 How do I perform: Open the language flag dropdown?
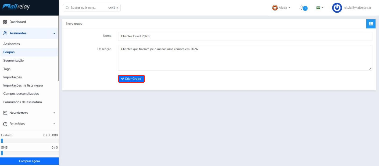pos(320,8)
